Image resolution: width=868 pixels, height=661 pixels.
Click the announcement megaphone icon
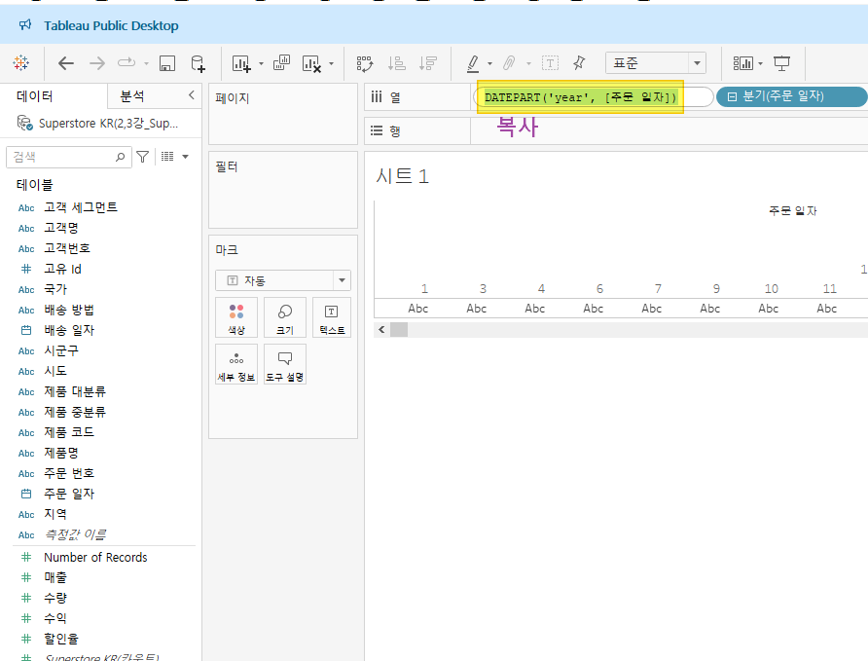(x=25, y=25)
